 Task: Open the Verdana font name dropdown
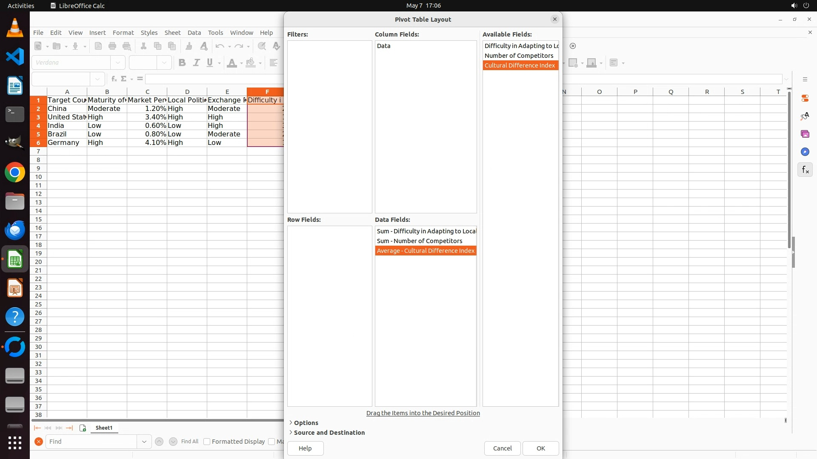pyautogui.click(x=118, y=62)
